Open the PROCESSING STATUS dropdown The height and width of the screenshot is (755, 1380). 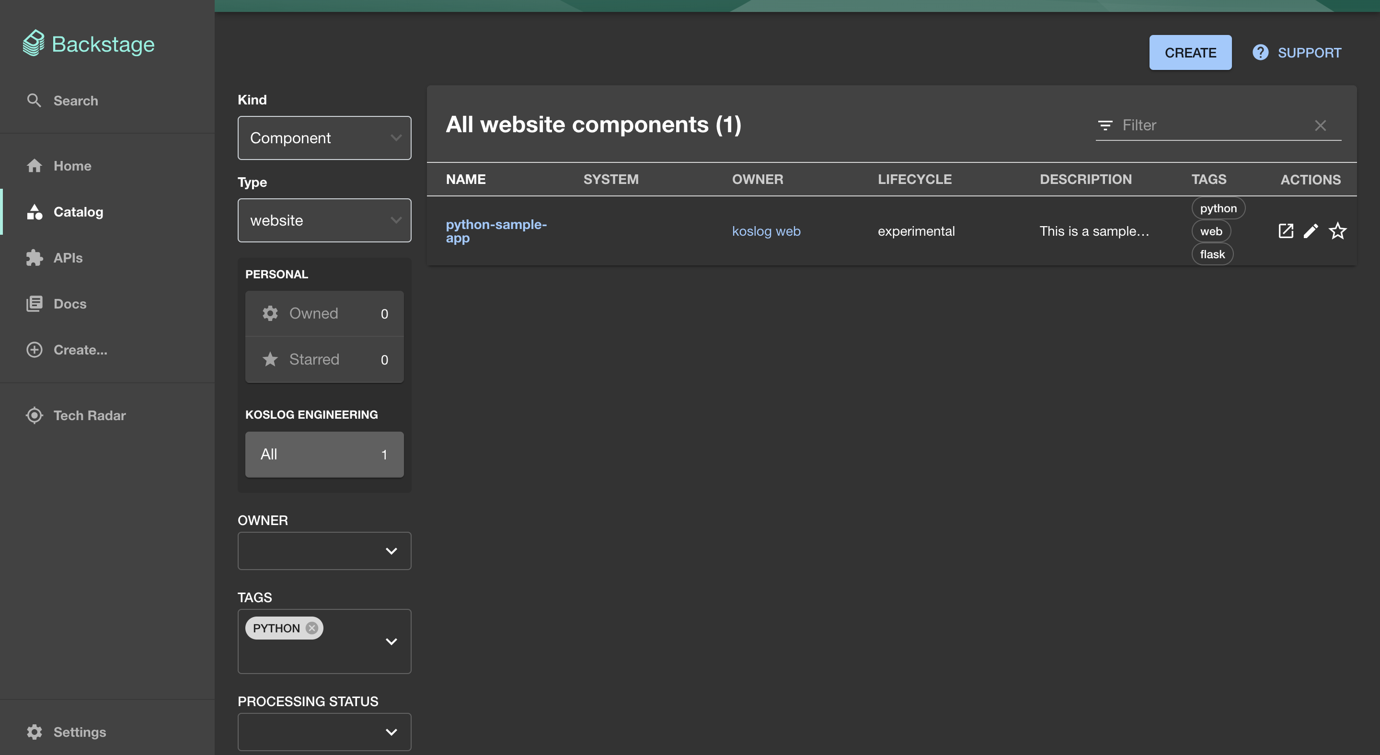tap(324, 732)
